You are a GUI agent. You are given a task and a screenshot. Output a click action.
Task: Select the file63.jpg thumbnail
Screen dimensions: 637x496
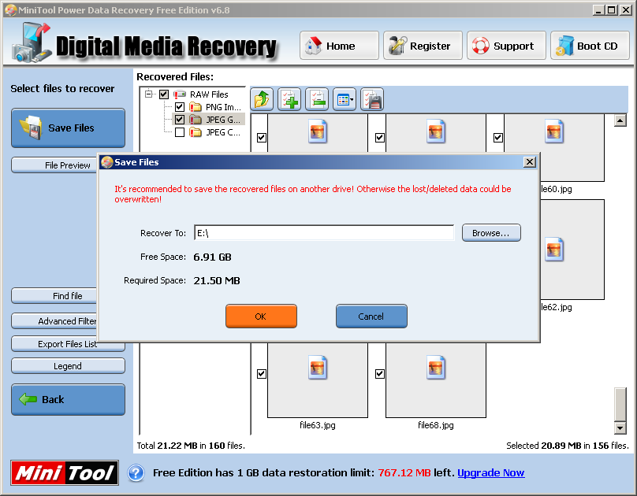tap(318, 380)
